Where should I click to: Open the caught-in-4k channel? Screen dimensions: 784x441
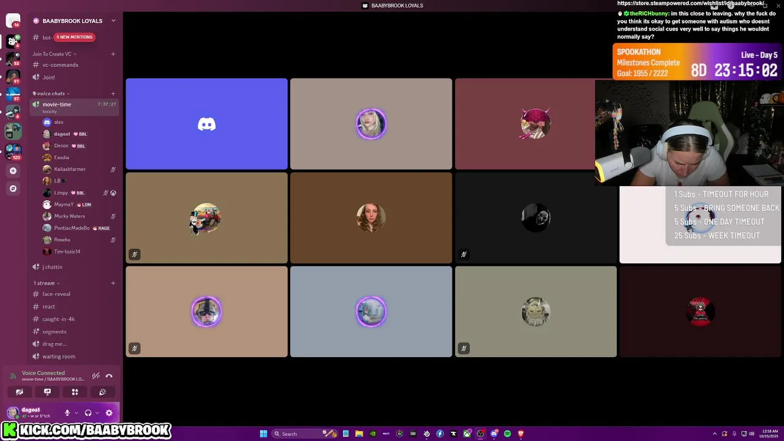tap(74, 319)
